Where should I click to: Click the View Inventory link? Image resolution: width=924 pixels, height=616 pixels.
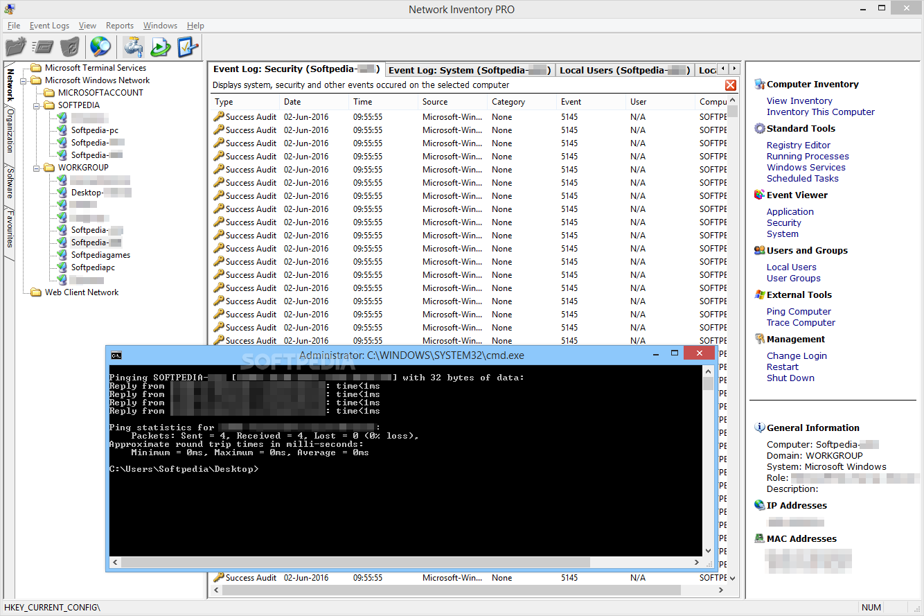pyautogui.click(x=799, y=100)
